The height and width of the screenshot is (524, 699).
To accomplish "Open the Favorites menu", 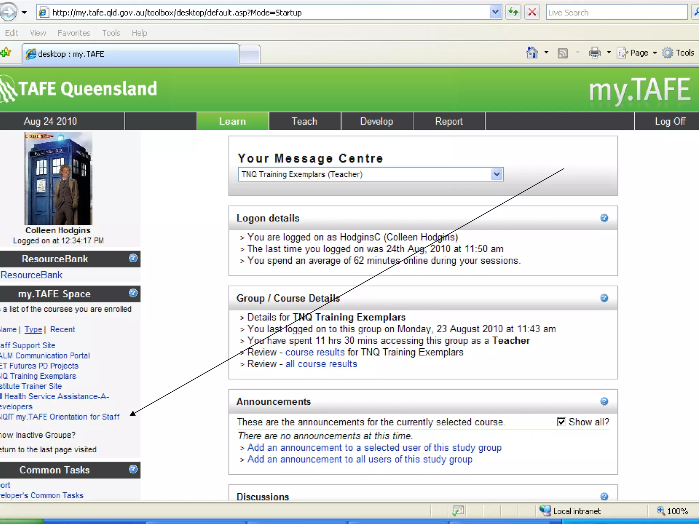I will click(x=74, y=33).
